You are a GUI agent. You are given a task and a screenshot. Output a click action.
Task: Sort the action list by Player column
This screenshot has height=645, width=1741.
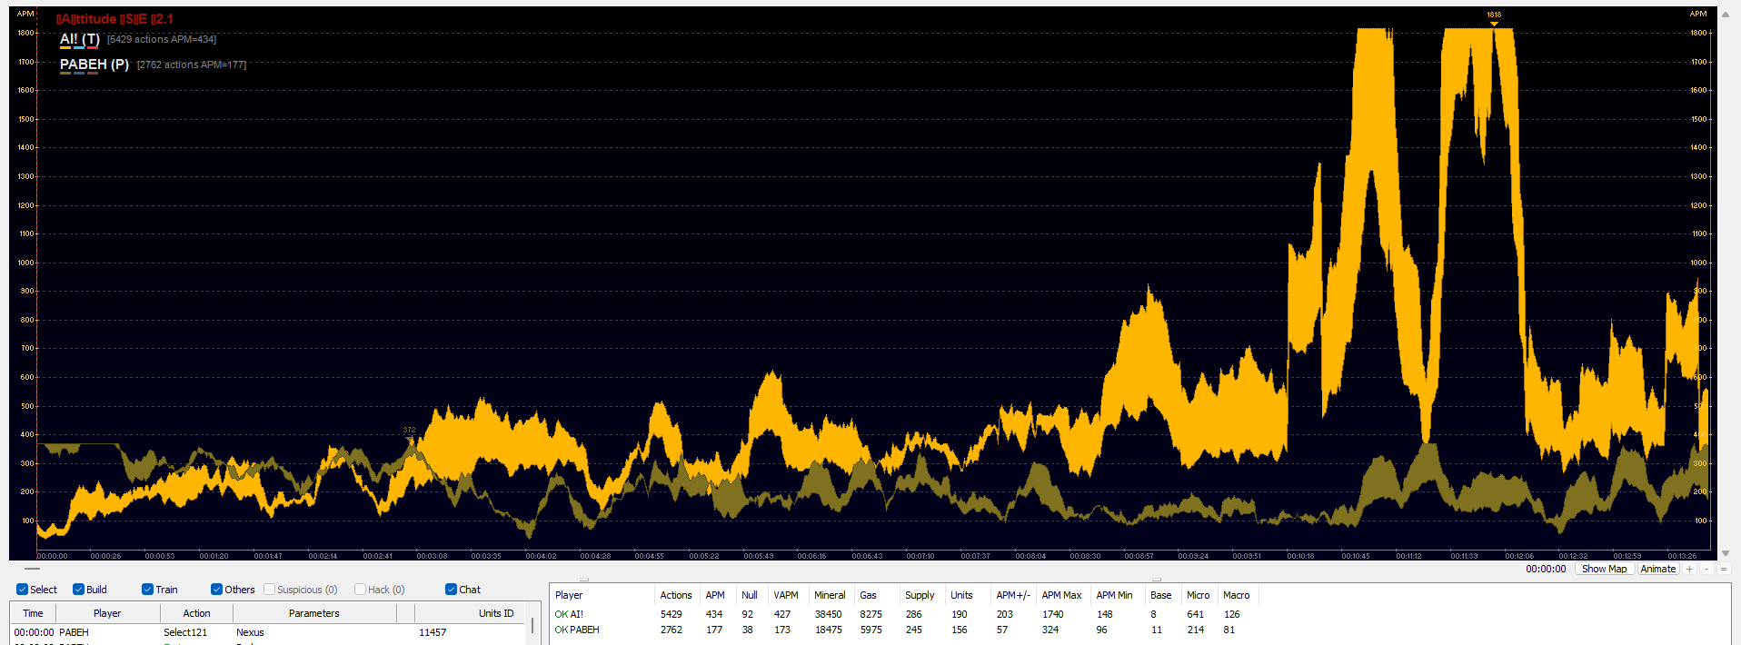pyautogui.click(x=106, y=613)
